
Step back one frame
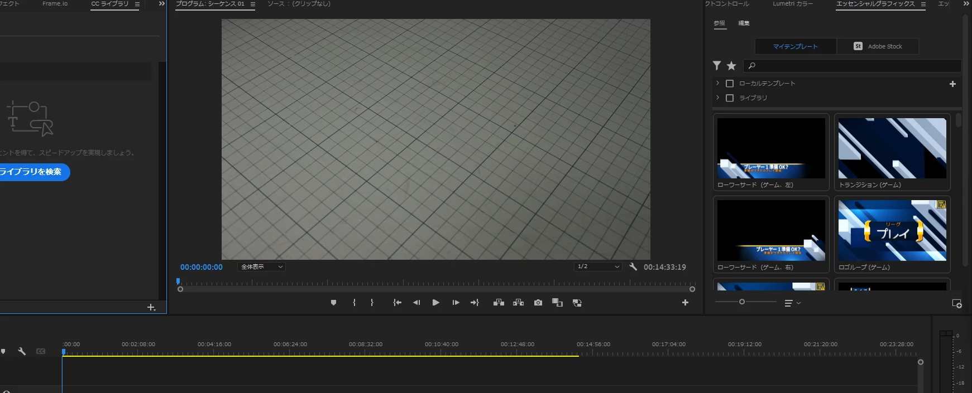tap(416, 303)
